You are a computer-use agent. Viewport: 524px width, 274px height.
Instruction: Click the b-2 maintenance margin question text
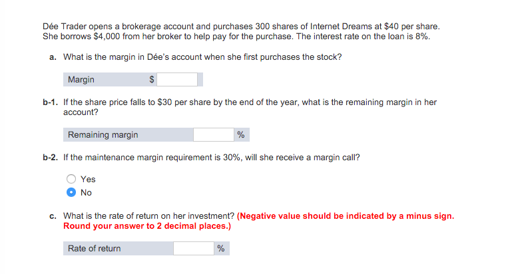[x=212, y=158]
